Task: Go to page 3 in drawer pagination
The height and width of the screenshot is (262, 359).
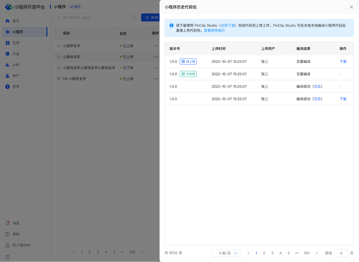Action: [x=272, y=253]
